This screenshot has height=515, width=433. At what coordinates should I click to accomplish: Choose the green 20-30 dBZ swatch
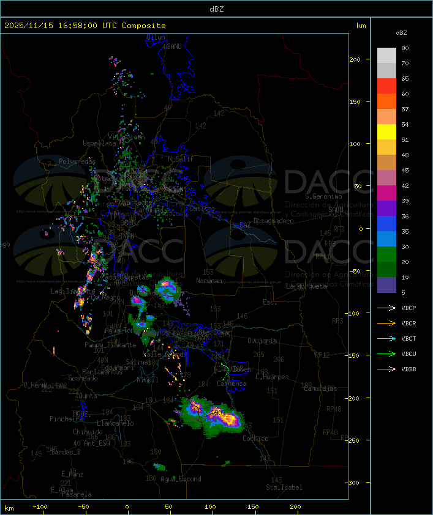[386, 254]
